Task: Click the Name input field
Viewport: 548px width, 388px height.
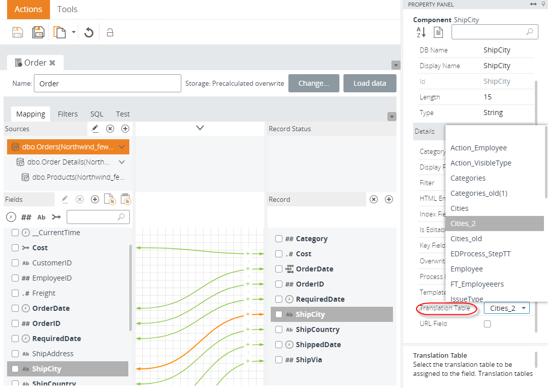Action: [x=107, y=83]
